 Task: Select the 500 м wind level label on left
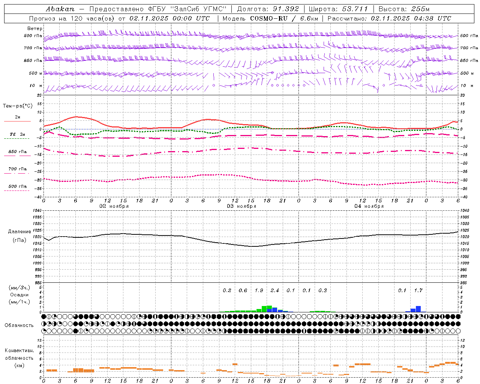[x=36, y=73]
